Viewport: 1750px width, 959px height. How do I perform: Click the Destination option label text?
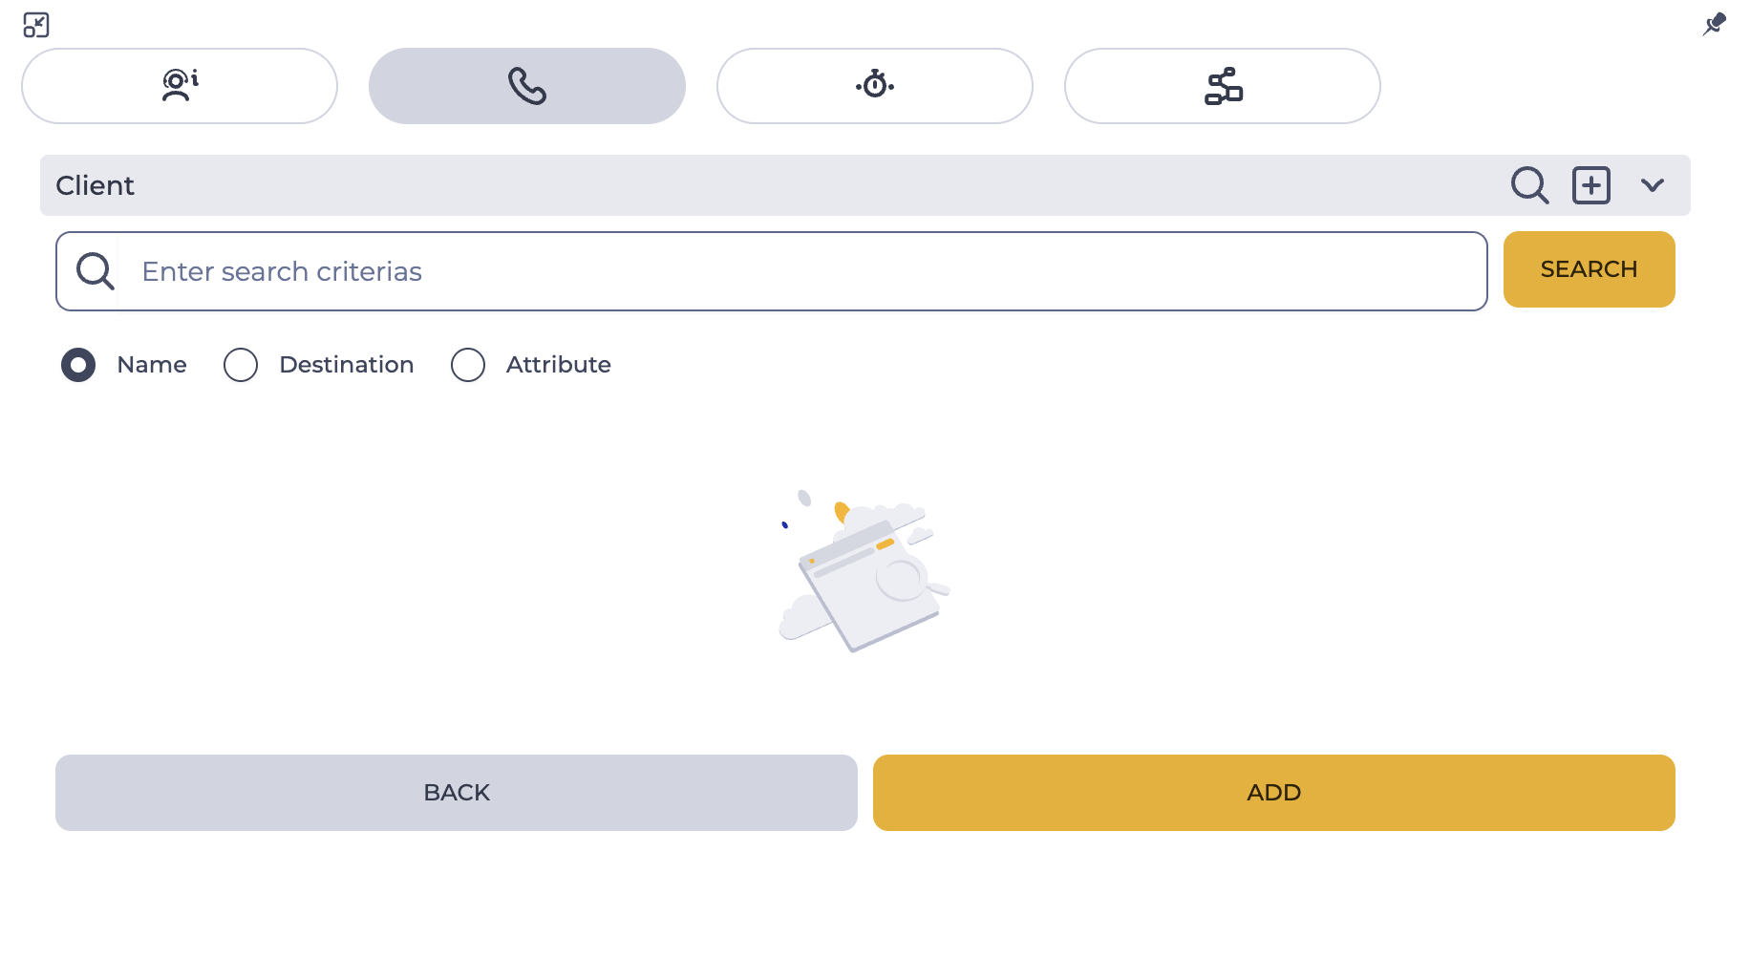pyautogui.click(x=347, y=365)
